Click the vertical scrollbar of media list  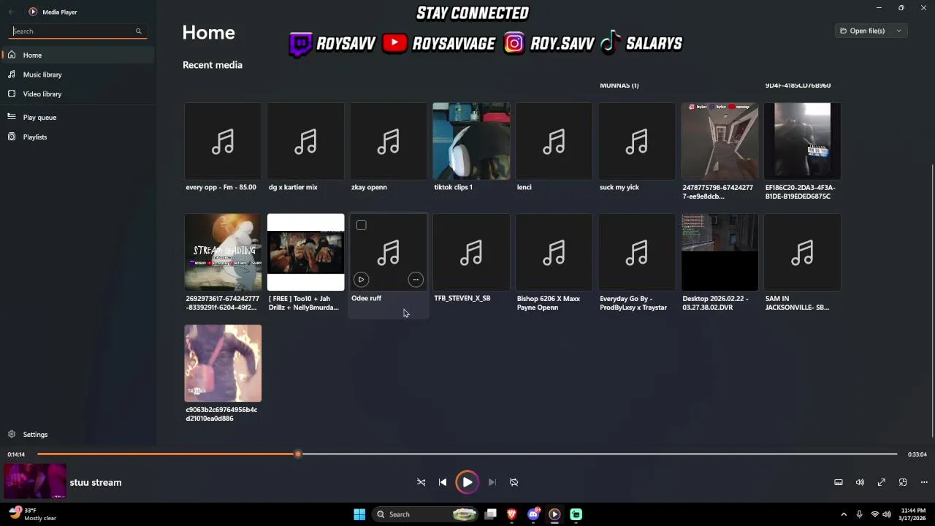pyautogui.click(x=931, y=300)
